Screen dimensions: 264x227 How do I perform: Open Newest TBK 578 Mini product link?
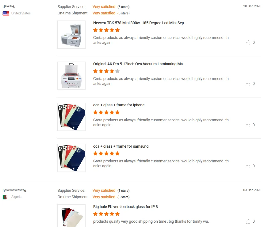pos(140,23)
